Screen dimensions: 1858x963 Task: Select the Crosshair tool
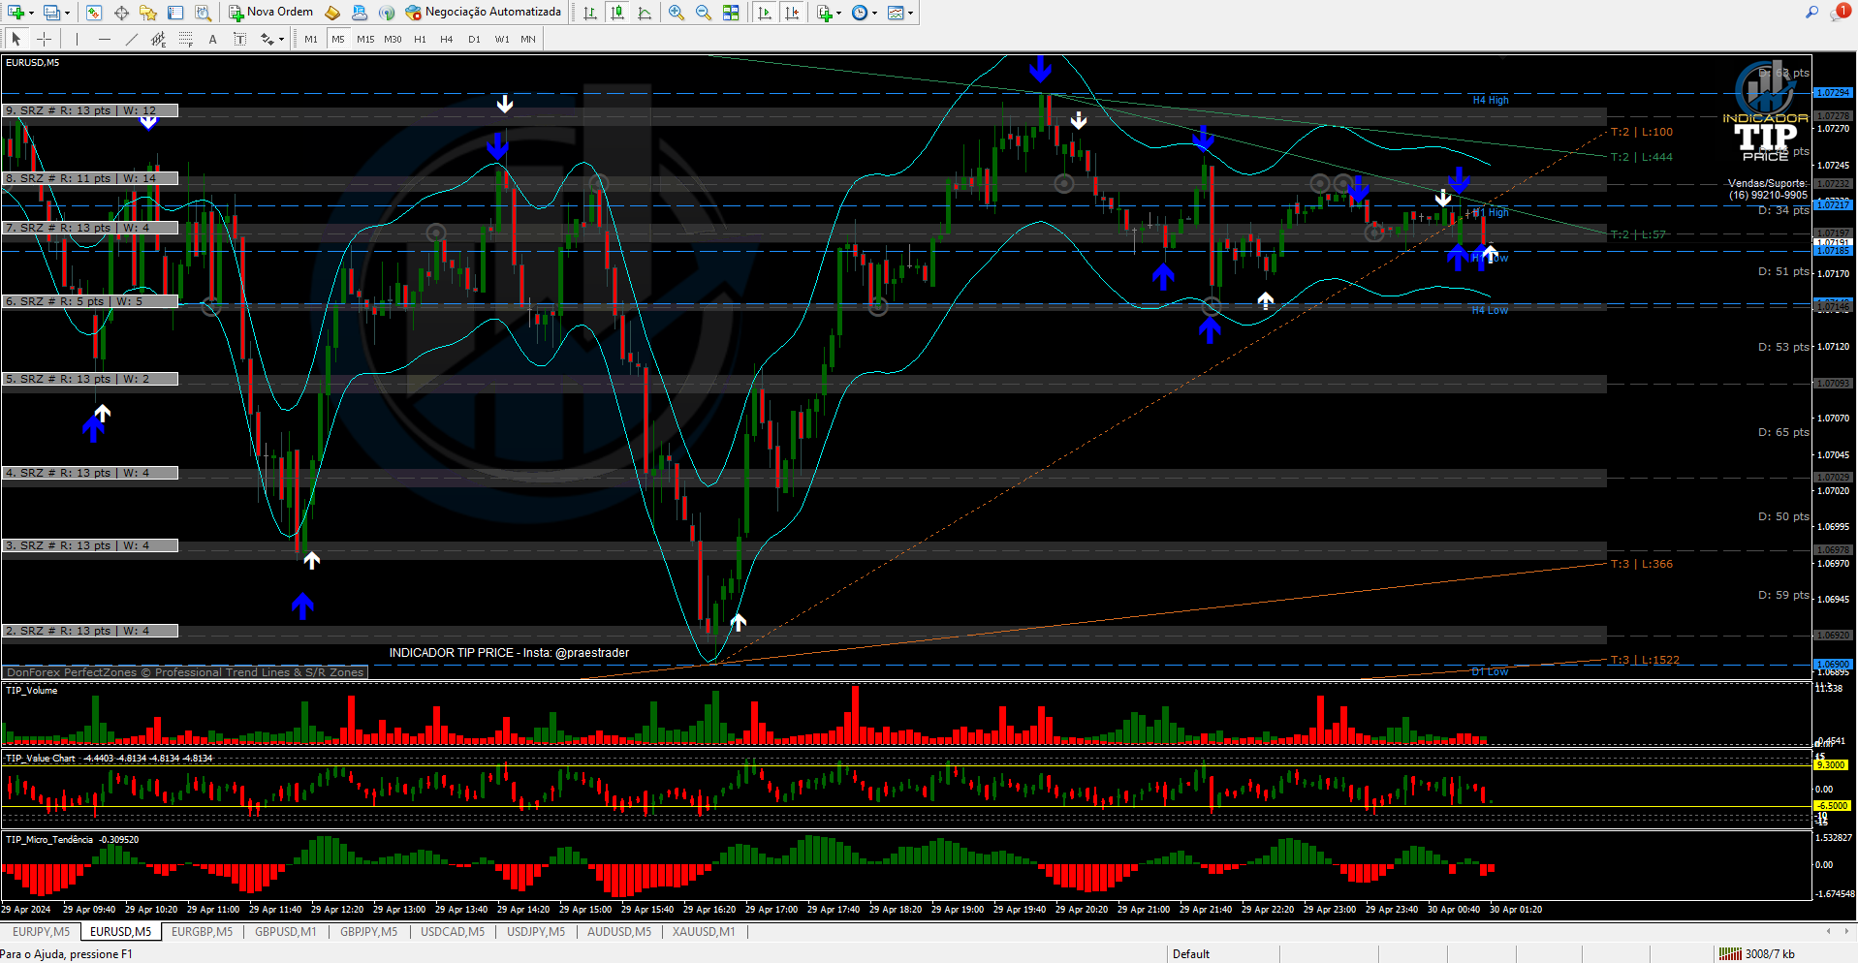[x=44, y=40]
